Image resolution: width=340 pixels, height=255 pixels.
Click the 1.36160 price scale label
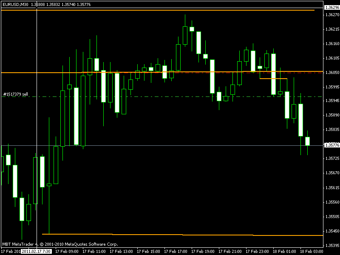click(x=332, y=44)
